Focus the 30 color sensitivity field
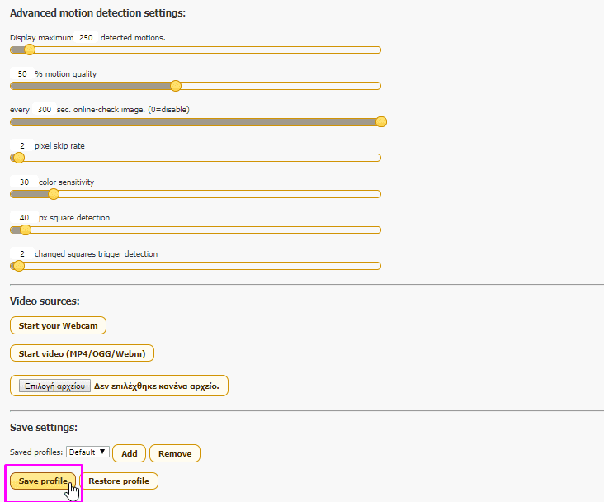 (x=24, y=182)
